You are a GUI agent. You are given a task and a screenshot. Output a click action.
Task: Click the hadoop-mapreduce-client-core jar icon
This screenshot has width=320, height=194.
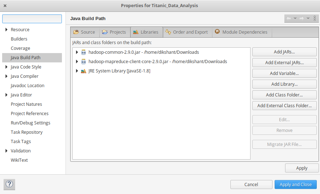point(84,62)
